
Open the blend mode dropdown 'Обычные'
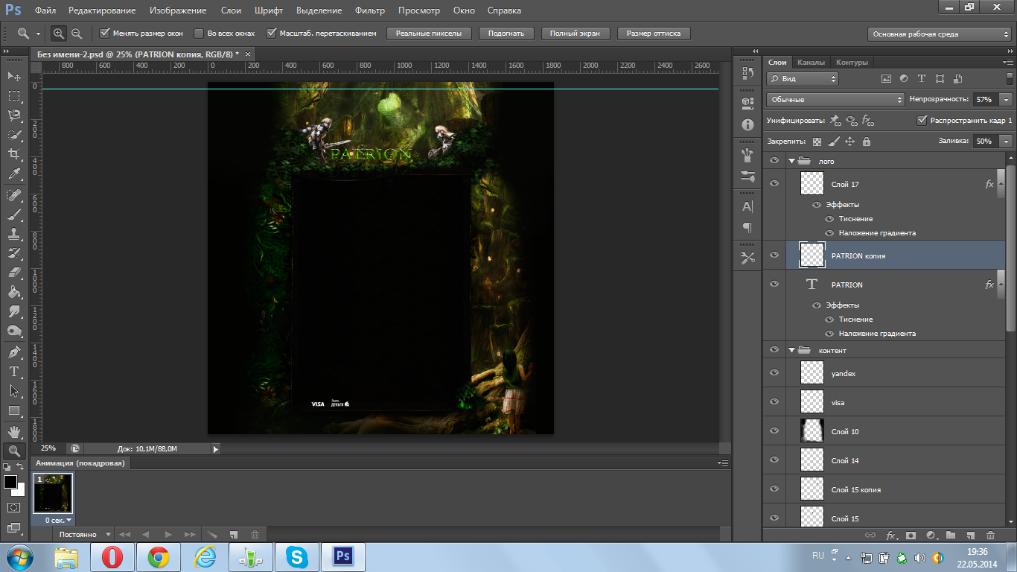click(x=835, y=99)
